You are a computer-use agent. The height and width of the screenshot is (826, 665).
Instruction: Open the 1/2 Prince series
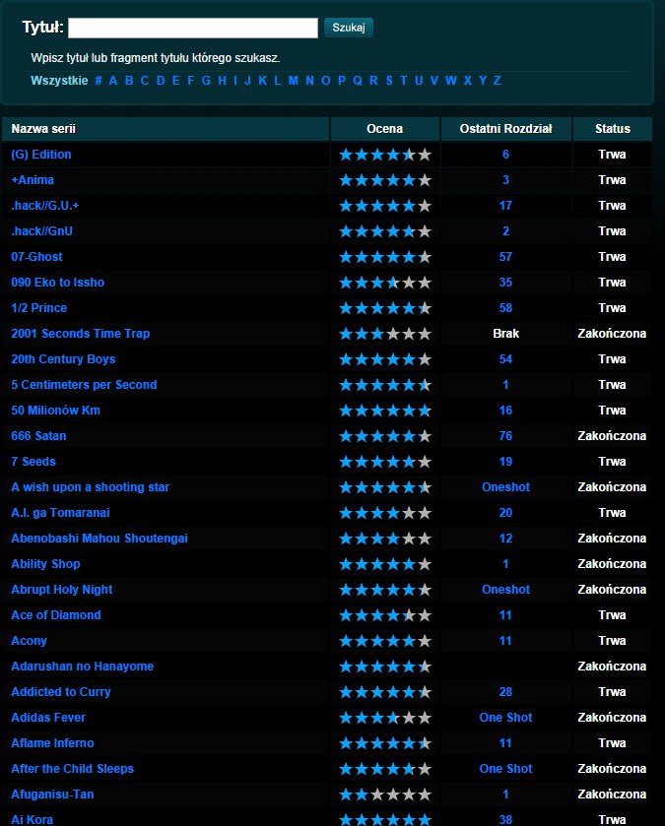tap(39, 308)
